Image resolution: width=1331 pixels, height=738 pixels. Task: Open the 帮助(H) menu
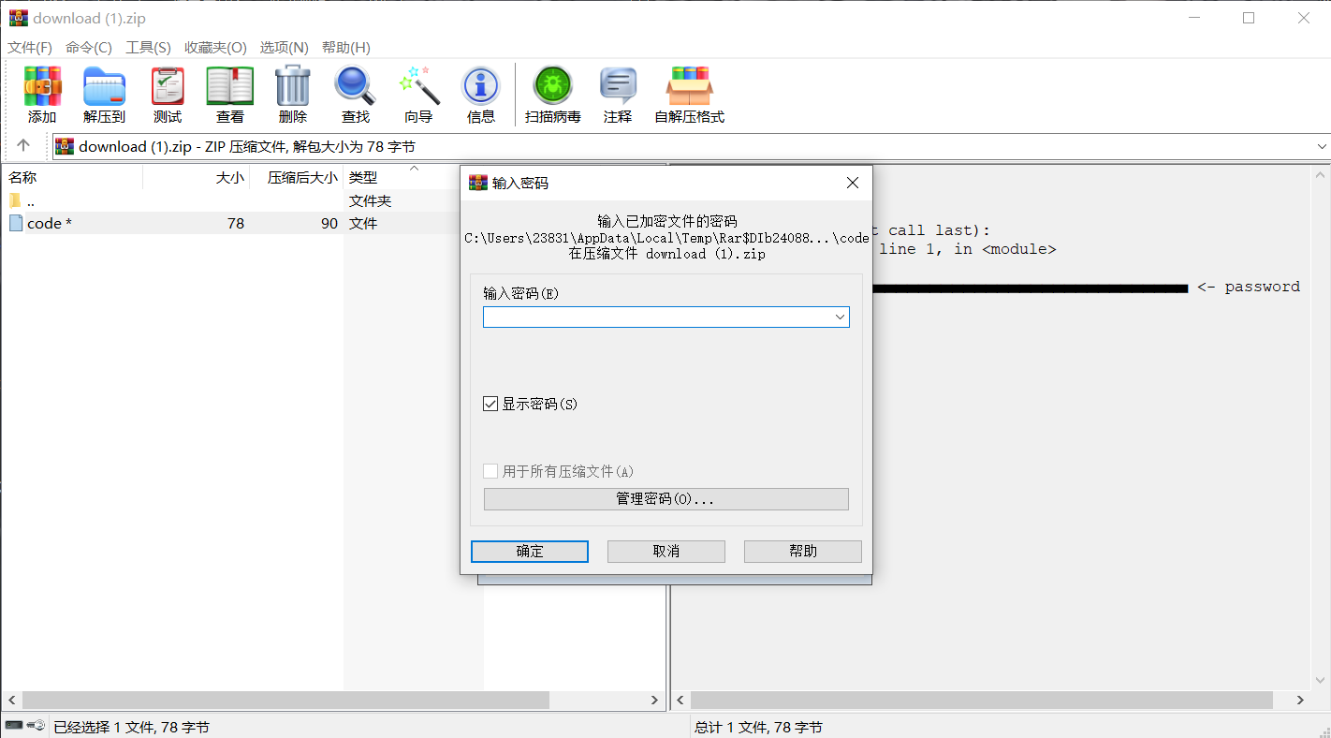[345, 47]
